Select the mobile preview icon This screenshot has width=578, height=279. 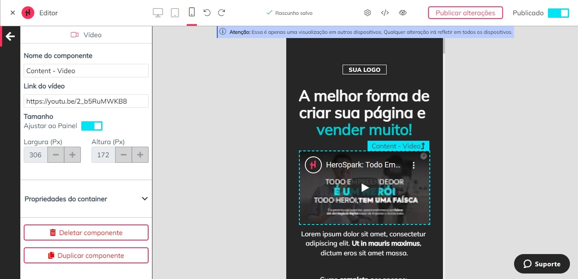pyautogui.click(x=192, y=12)
